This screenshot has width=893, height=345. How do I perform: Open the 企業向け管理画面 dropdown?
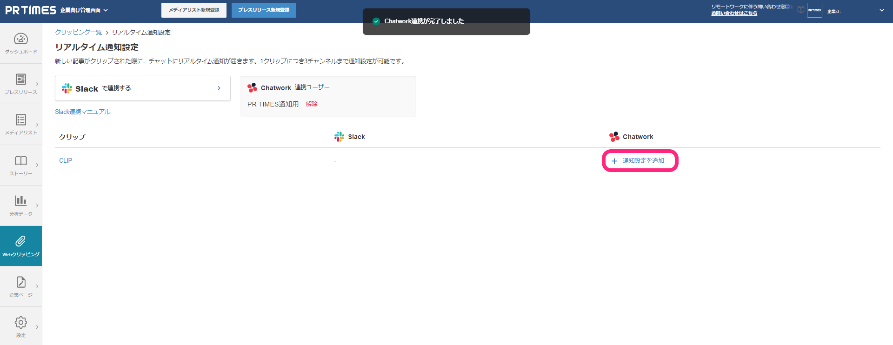coord(84,10)
